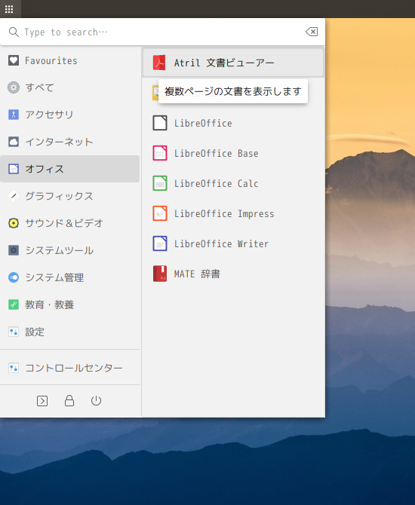
Task: Launch Atril 文書ビューアー
Action: coord(233,63)
